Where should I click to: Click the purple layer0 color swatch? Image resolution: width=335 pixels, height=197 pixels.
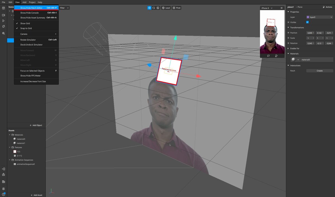pos(308,17)
